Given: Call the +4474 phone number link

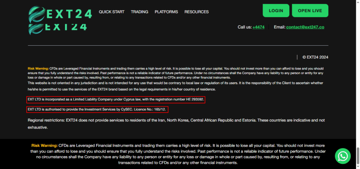Looking at the screenshot, I should 258,27.
